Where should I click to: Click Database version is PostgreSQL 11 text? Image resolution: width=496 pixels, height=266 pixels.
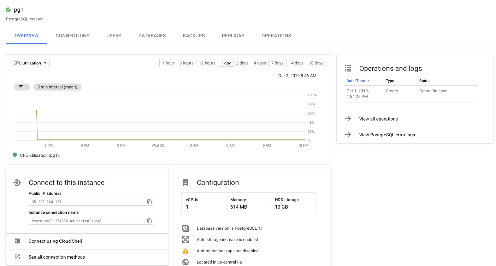click(230, 228)
